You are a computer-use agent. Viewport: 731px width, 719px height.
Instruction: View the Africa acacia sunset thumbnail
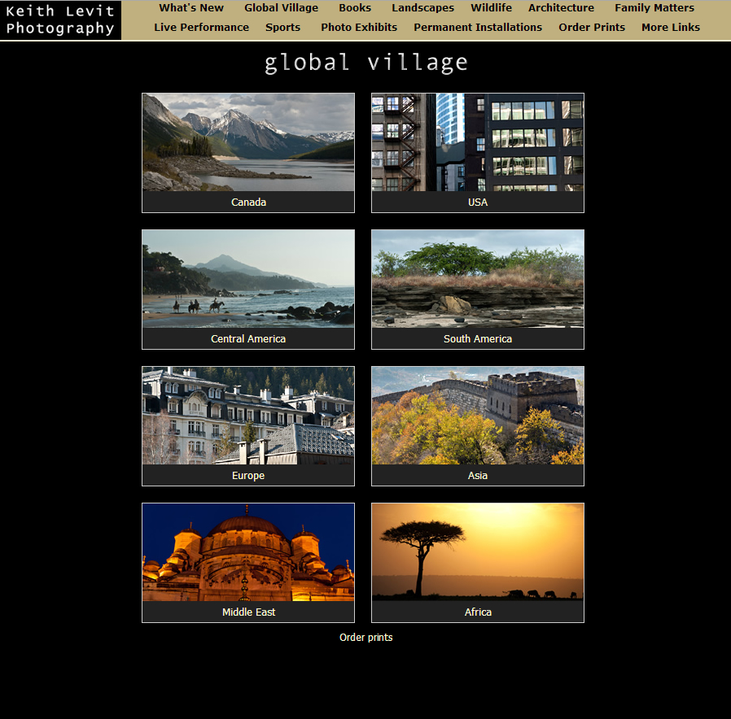(477, 552)
